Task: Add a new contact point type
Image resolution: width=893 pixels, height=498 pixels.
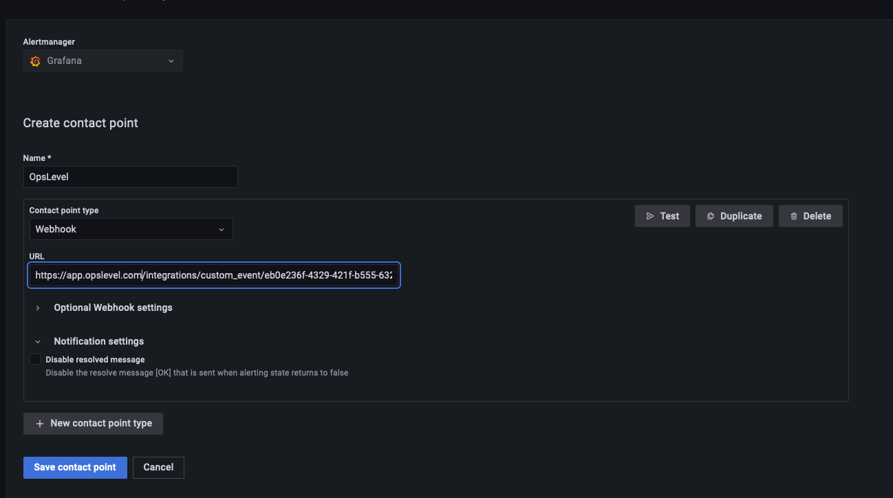Action: point(93,423)
